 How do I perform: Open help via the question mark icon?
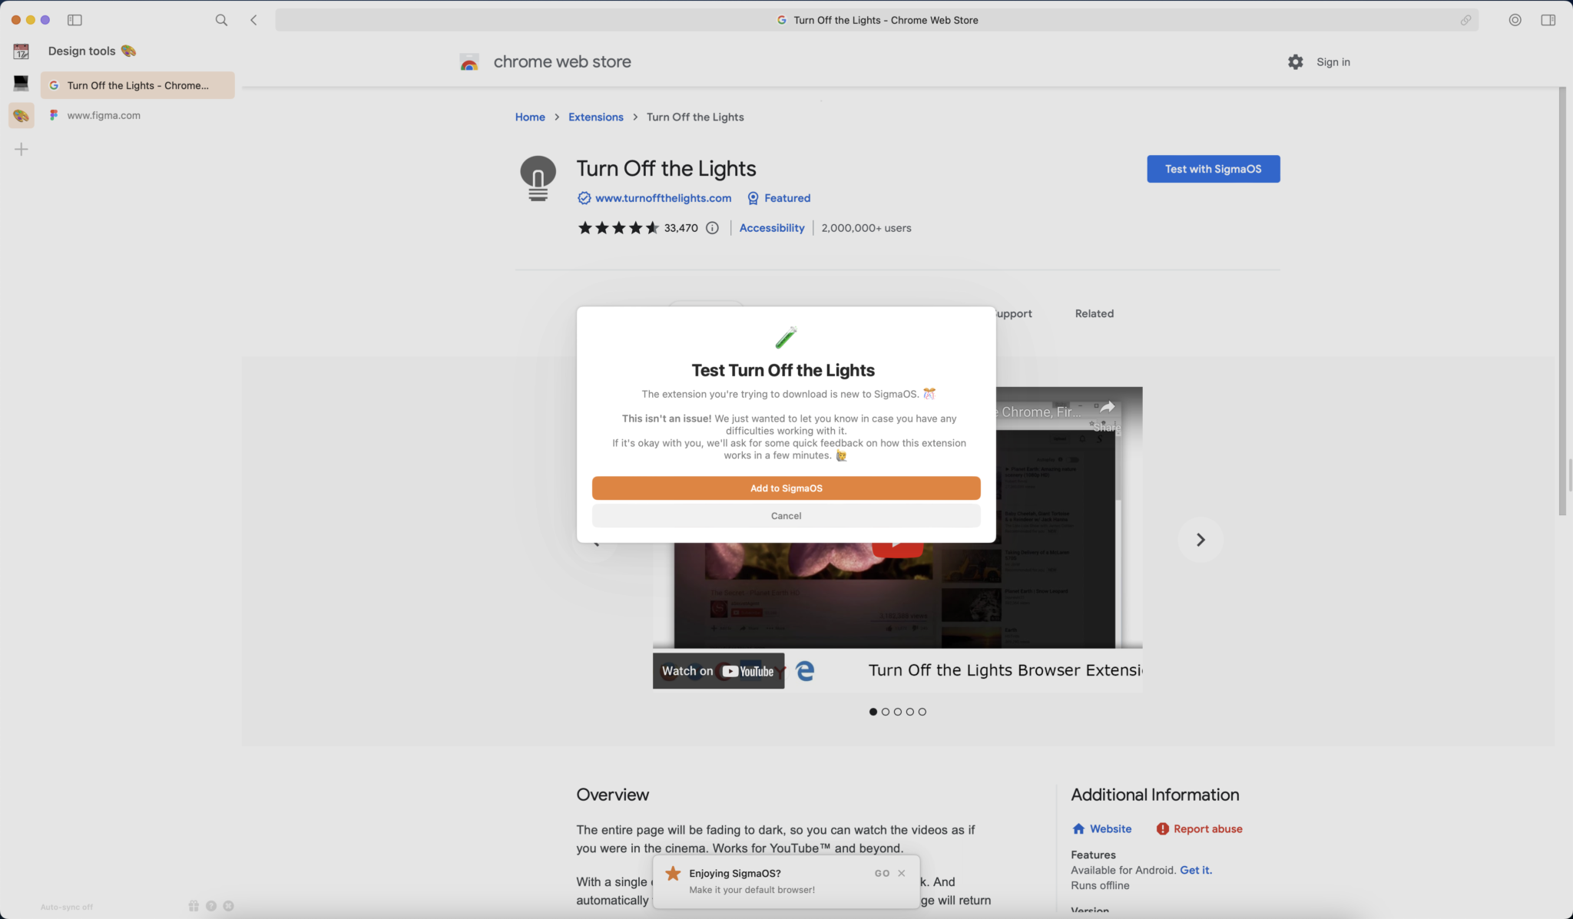coord(212,906)
